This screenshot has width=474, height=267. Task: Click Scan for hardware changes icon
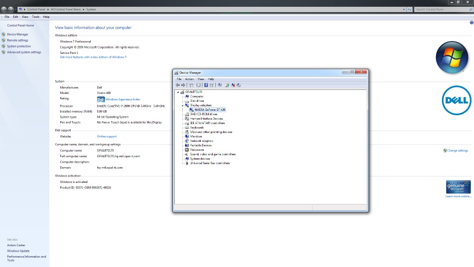pos(220,86)
